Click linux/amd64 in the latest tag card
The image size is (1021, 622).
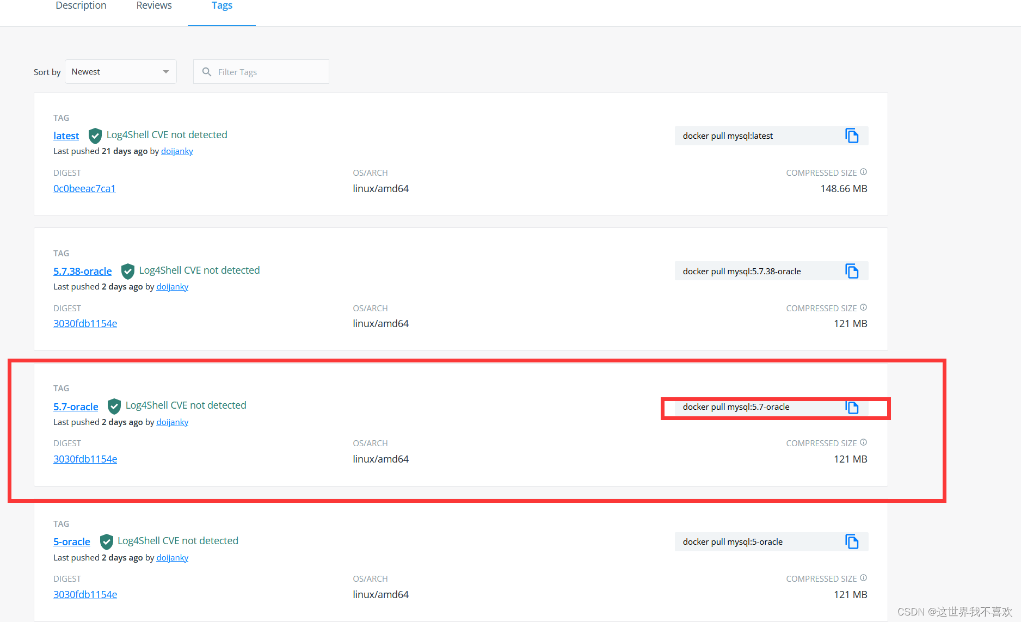[380, 188]
